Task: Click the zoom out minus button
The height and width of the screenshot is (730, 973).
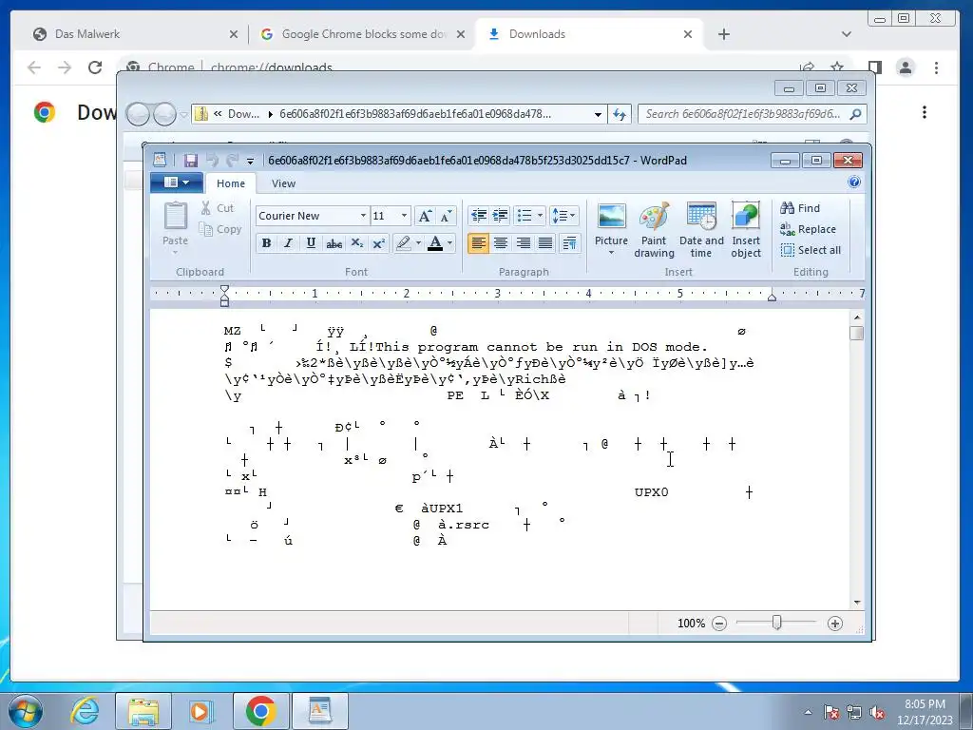Action: point(718,624)
